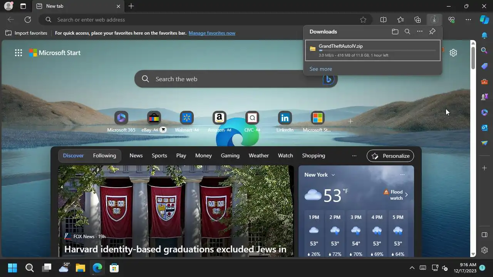Image resolution: width=493 pixels, height=277 pixels.
Task: Open sidebar Tools briefcase icon
Action: point(485,82)
